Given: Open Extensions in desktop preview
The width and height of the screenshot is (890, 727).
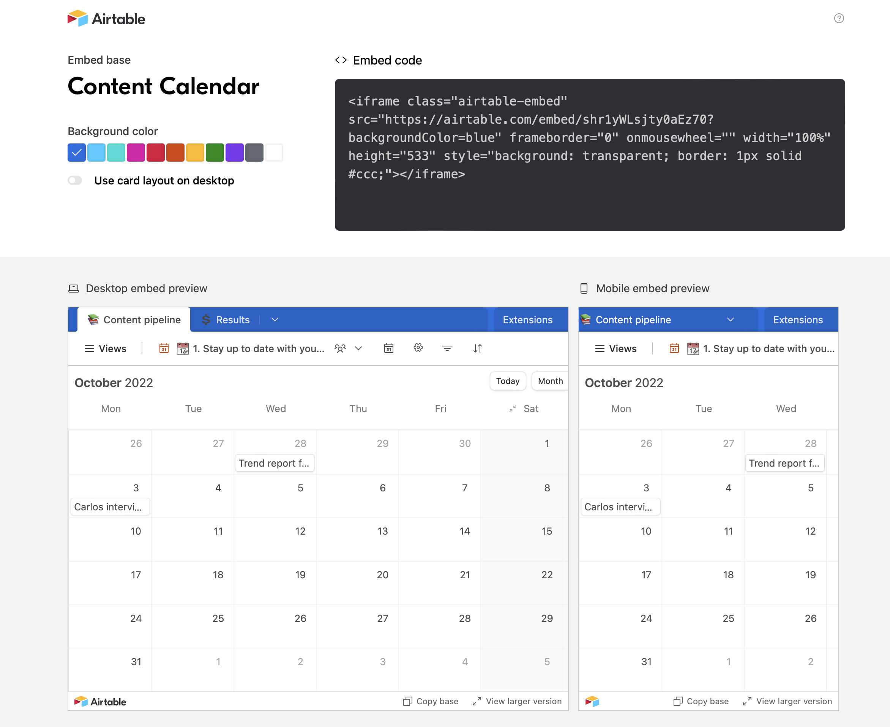Looking at the screenshot, I should [x=527, y=319].
